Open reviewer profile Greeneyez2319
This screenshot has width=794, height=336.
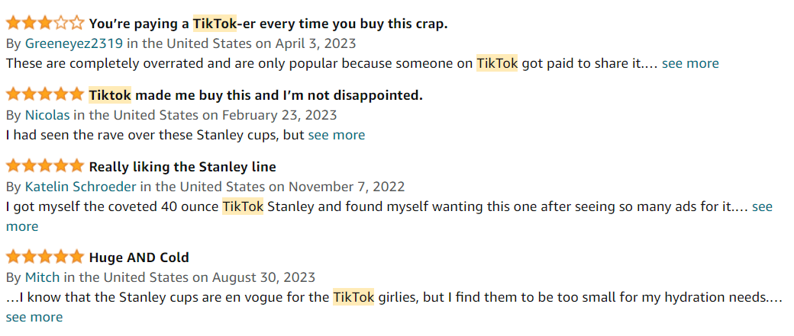pyautogui.click(x=76, y=43)
